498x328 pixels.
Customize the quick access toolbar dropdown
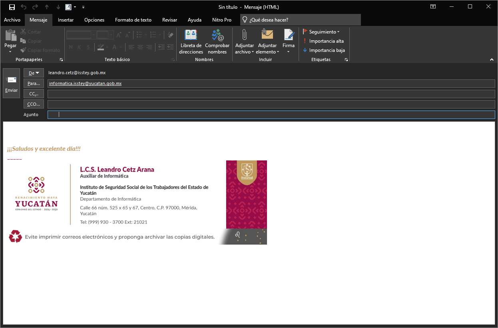(83, 7)
